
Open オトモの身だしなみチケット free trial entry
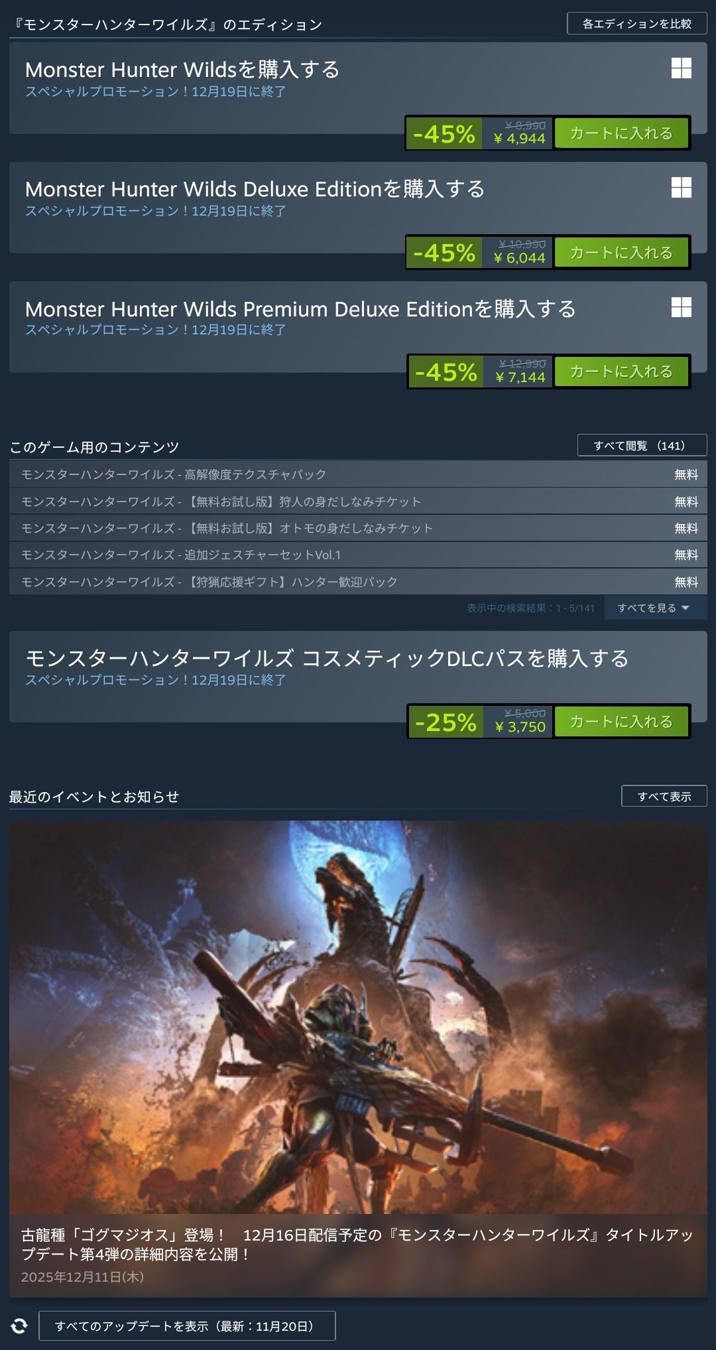pyautogui.click(x=358, y=528)
